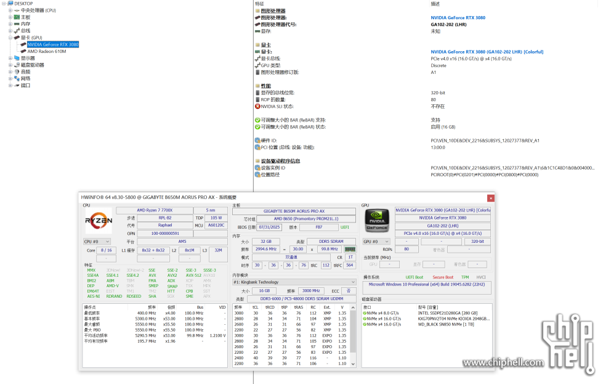Click the icon beside PCI 位置

point(257,147)
